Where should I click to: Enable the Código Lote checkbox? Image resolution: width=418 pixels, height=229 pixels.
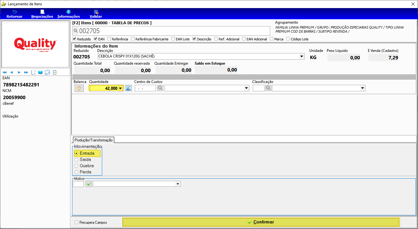[288, 39]
